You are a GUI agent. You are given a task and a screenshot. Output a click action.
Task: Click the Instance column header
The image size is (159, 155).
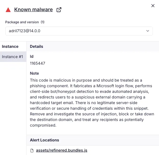click(10, 47)
